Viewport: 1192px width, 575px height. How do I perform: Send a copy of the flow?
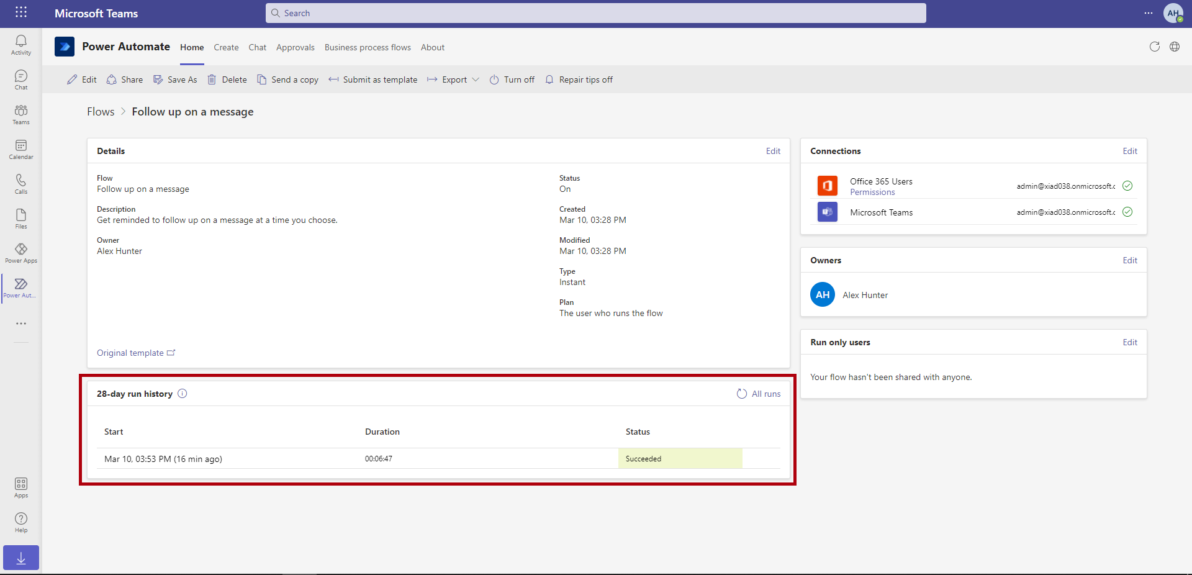(x=287, y=79)
